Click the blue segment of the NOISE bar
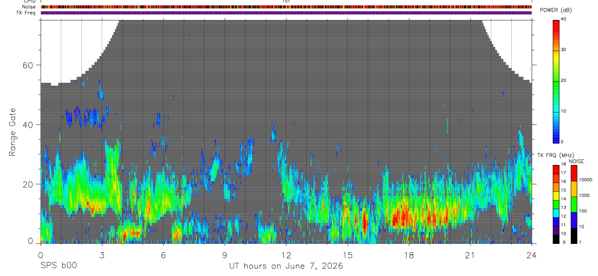The height and width of the screenshot is (276, 598). pyautogui.click(x=574, y=220)
